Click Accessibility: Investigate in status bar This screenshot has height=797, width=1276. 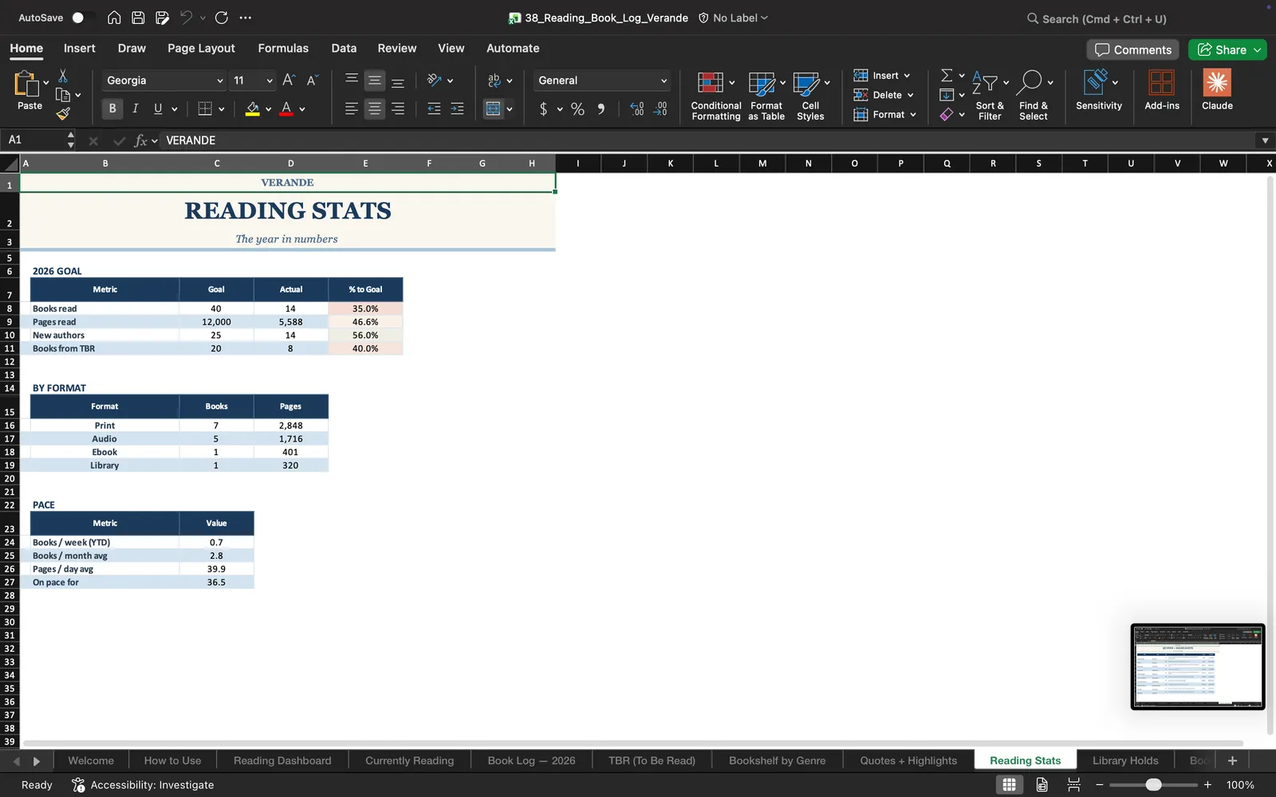[143, 785]
